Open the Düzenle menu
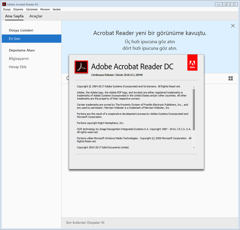 tap(18, 9)
